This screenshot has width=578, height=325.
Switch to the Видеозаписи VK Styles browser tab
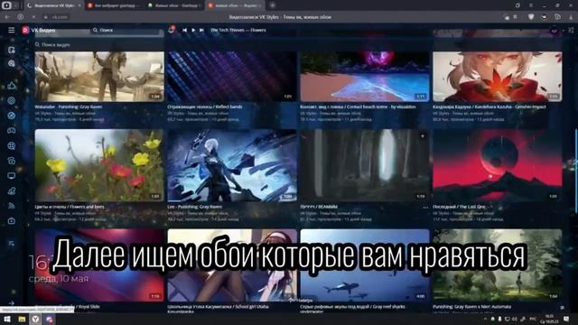tap(54, 5)
